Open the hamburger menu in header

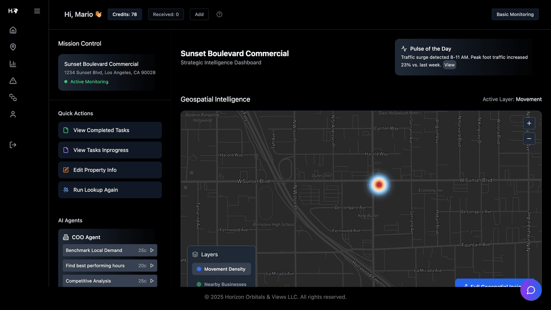37,11
